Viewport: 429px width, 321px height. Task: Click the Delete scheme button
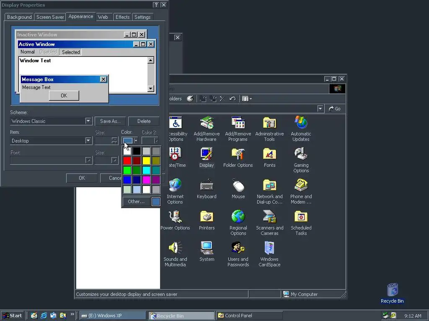coord(144,121)
